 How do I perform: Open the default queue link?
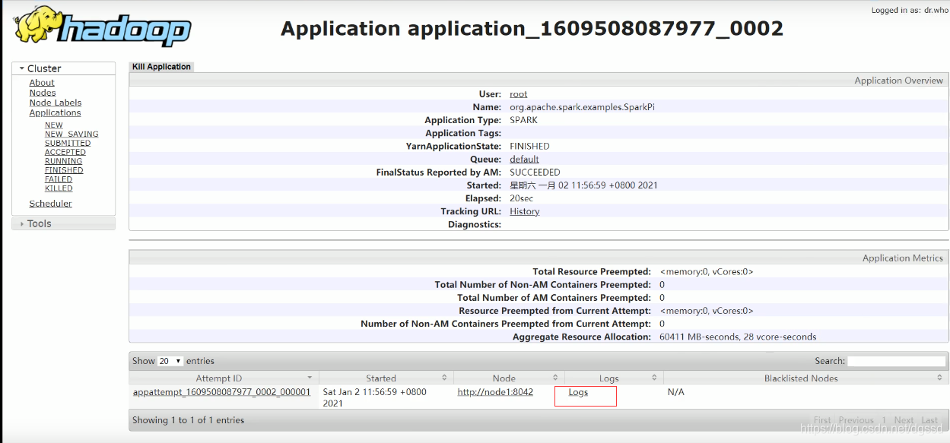524,160
